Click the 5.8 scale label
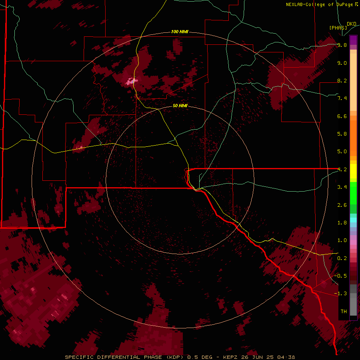 (x=342, y=134)
